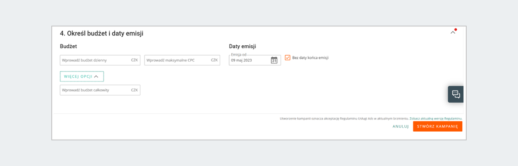Image resolution: width=518 pixels, height=166 pixels.
Task: Open the calendar picker icon
Action: [x=274, y=60]
